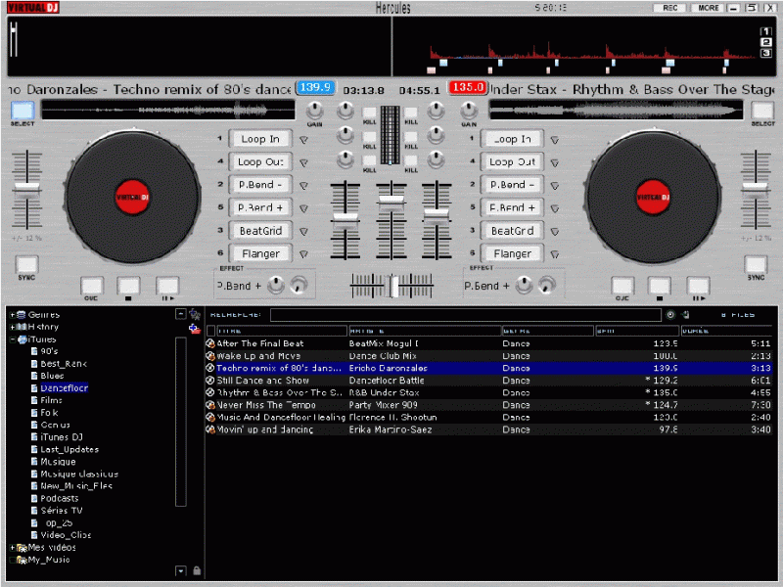This screenshot has height=587, width=783.
Task: Click left deck stop button
Action: [128, 286]
